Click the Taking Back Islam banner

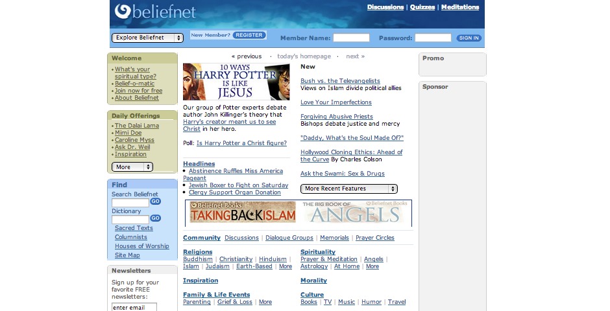[243, 213]
